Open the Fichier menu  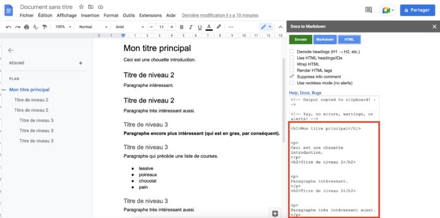[x=27, y=15]
